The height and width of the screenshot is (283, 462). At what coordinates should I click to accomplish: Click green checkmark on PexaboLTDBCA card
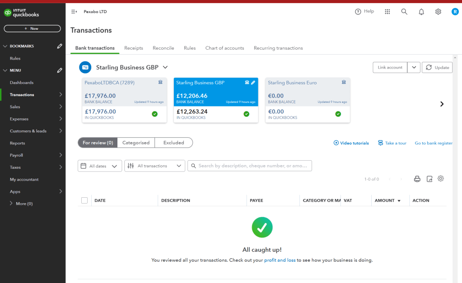(x=155, y=114)
